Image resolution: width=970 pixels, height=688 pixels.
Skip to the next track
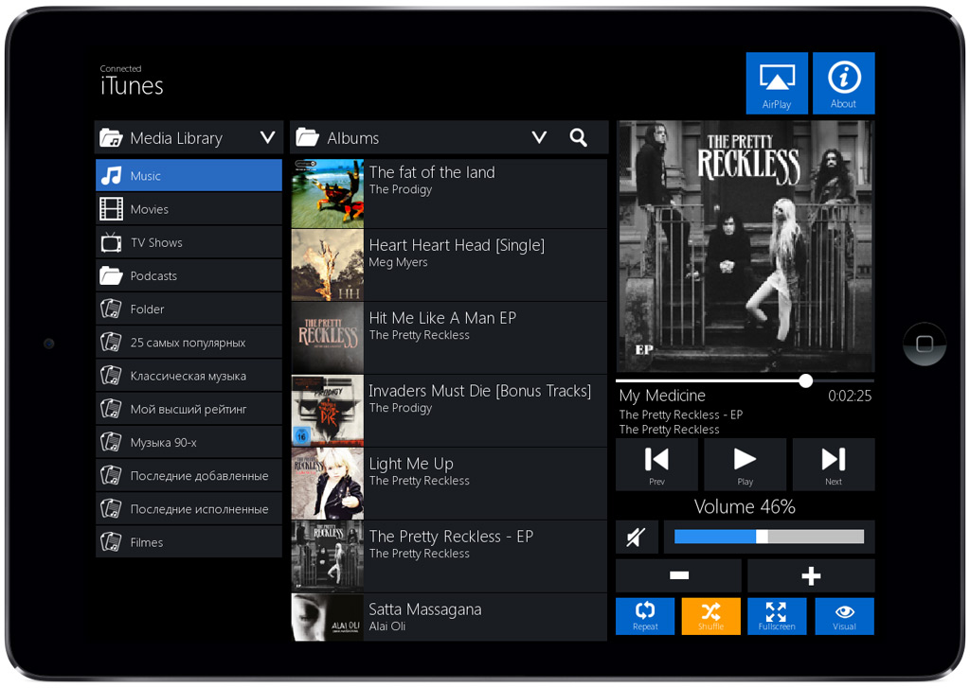pos(833,464)
